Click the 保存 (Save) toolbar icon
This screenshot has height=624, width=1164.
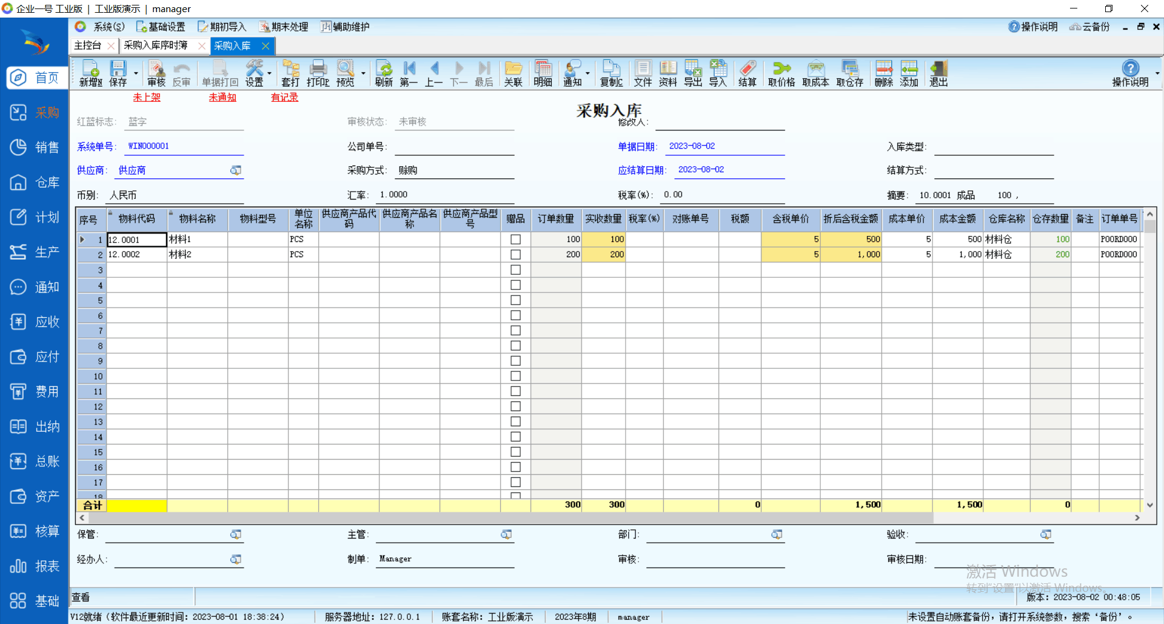click(x=118, y=73)
